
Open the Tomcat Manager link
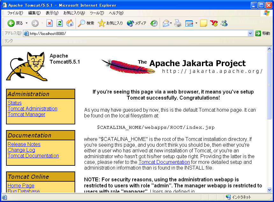26,115
